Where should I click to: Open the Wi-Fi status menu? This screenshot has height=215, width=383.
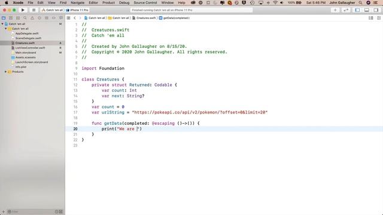click(x=275, y=2)
